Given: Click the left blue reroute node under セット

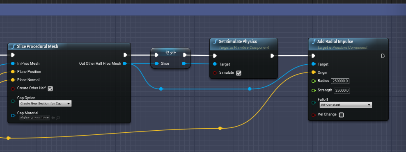Looking at the screenshot, I should pyautogui.click(x=161, y=89).
